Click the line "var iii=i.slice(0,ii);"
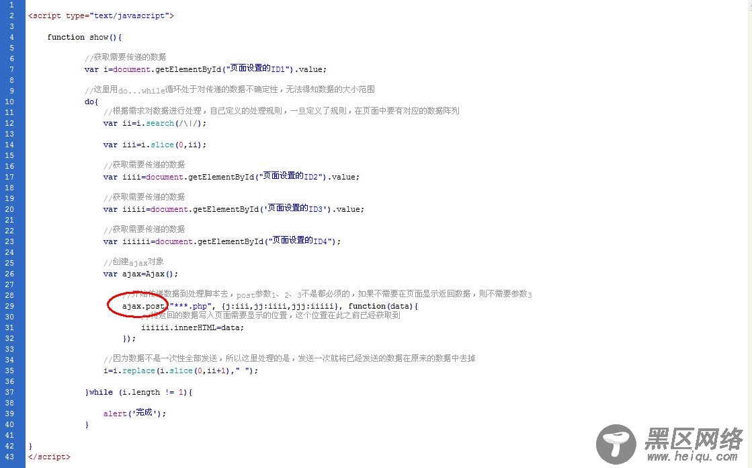 click(155, 145)
